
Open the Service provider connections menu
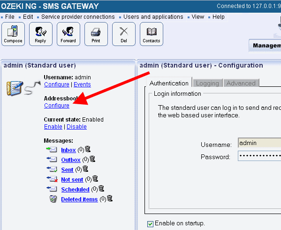tap(78, 17)
